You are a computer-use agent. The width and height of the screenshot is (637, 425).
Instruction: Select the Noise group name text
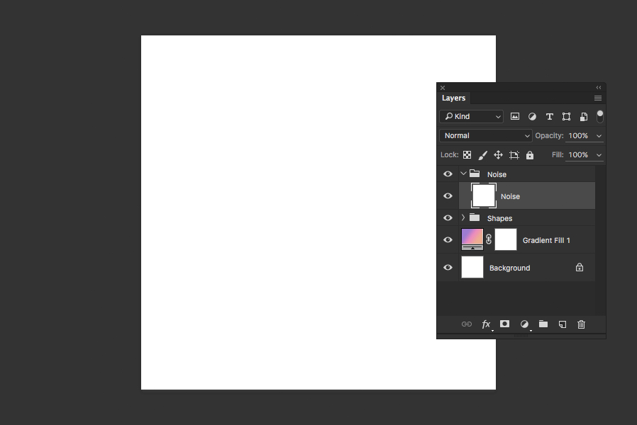coord(497,174)
